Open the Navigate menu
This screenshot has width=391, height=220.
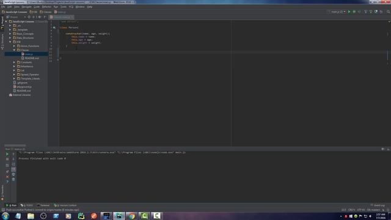point(26,7)
